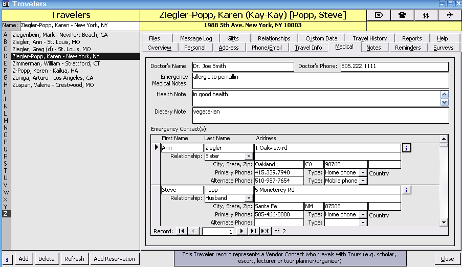
Task: Switch to the Travel History tab
Action: 369,38
